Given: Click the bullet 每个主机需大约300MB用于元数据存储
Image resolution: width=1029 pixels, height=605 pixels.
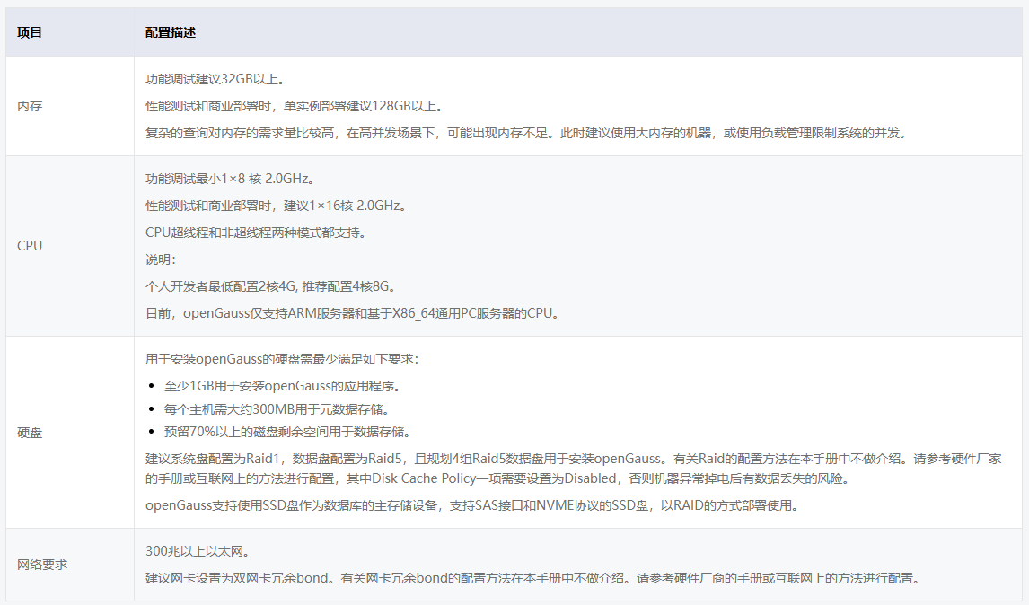Looking at the screenshot, I should click(277, 408).
